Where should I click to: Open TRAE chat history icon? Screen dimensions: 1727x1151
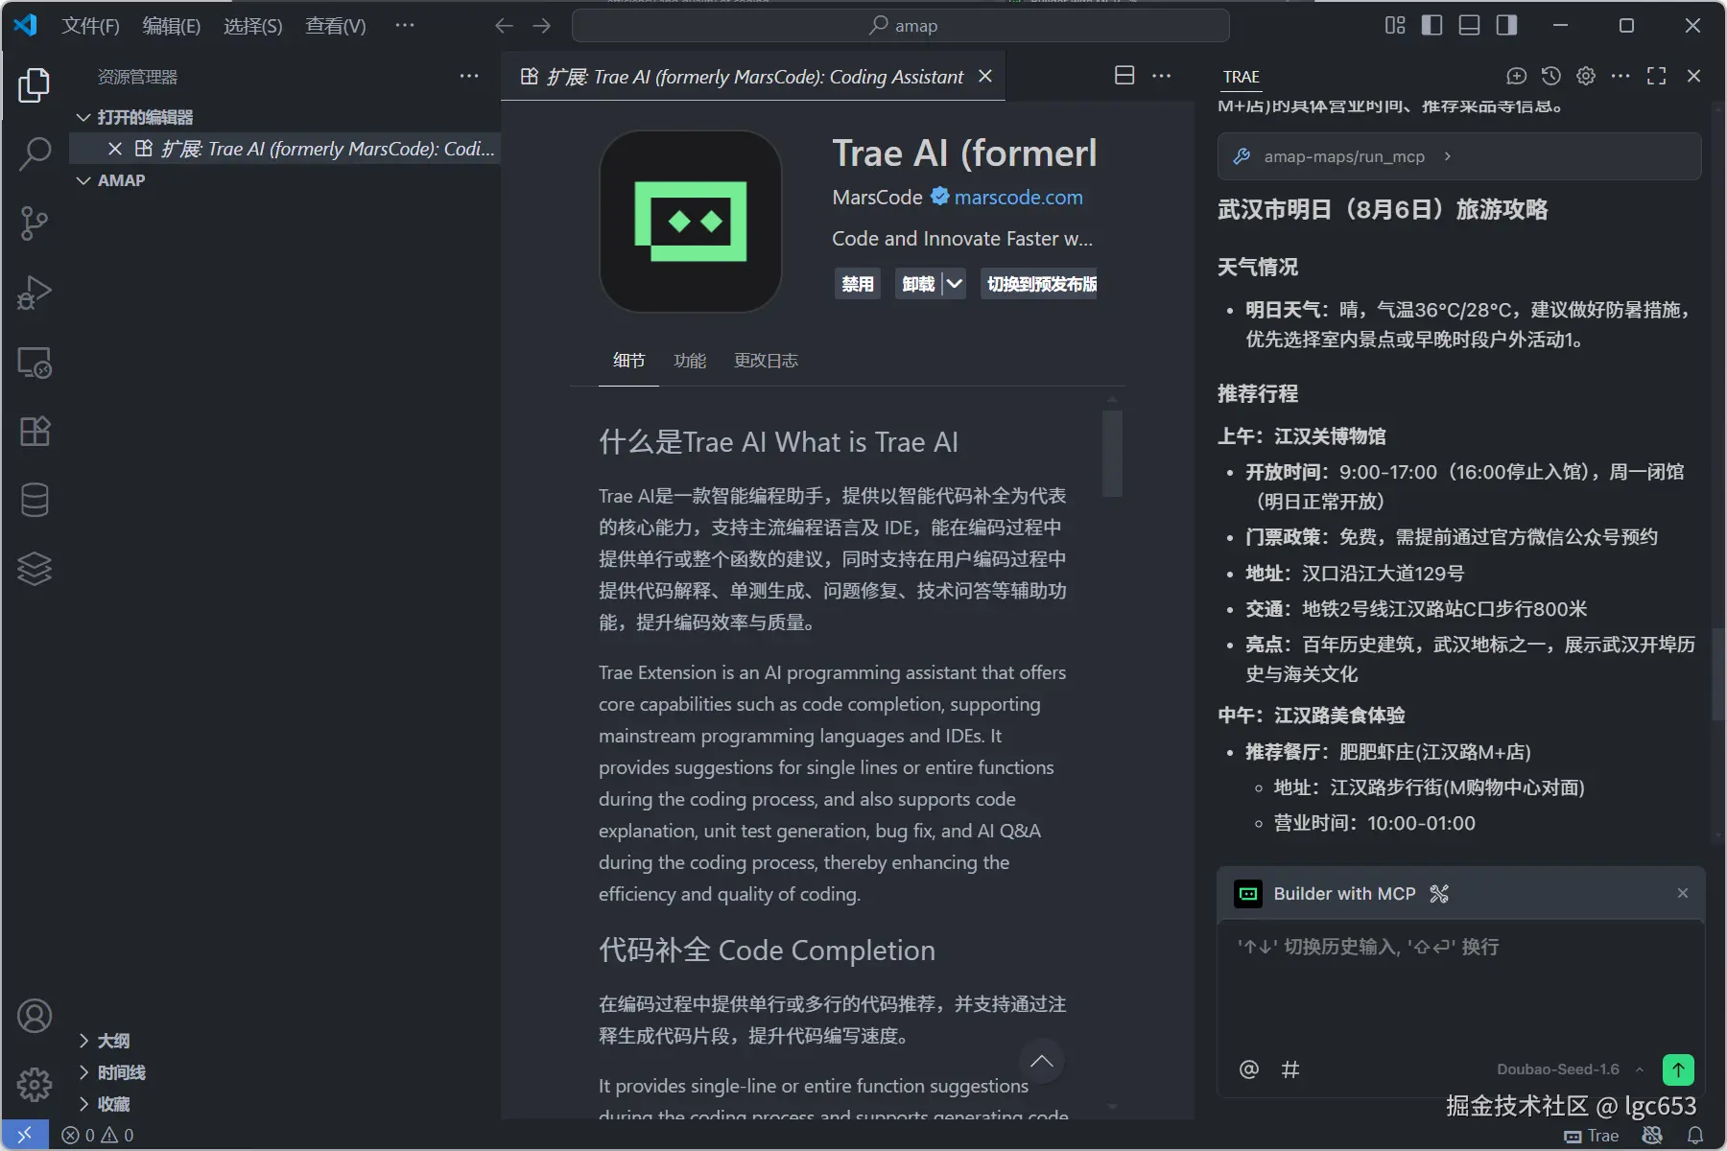pyautogui.click(x=1550, y=76)
